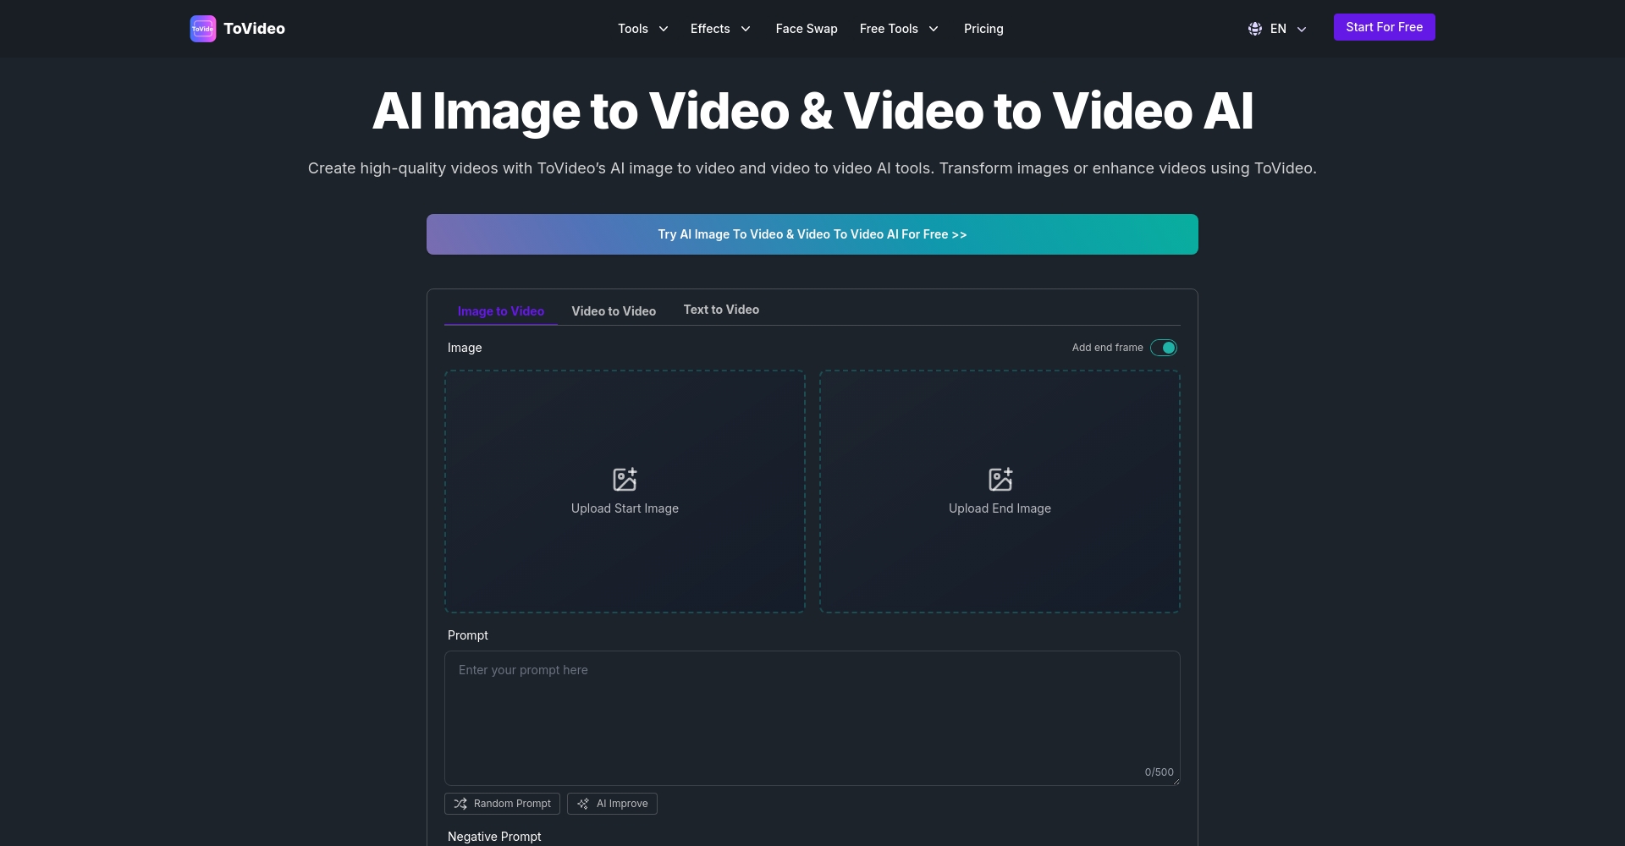
Task: Toggle the Add end frame switch
Action: click(x=1164, y=348)
